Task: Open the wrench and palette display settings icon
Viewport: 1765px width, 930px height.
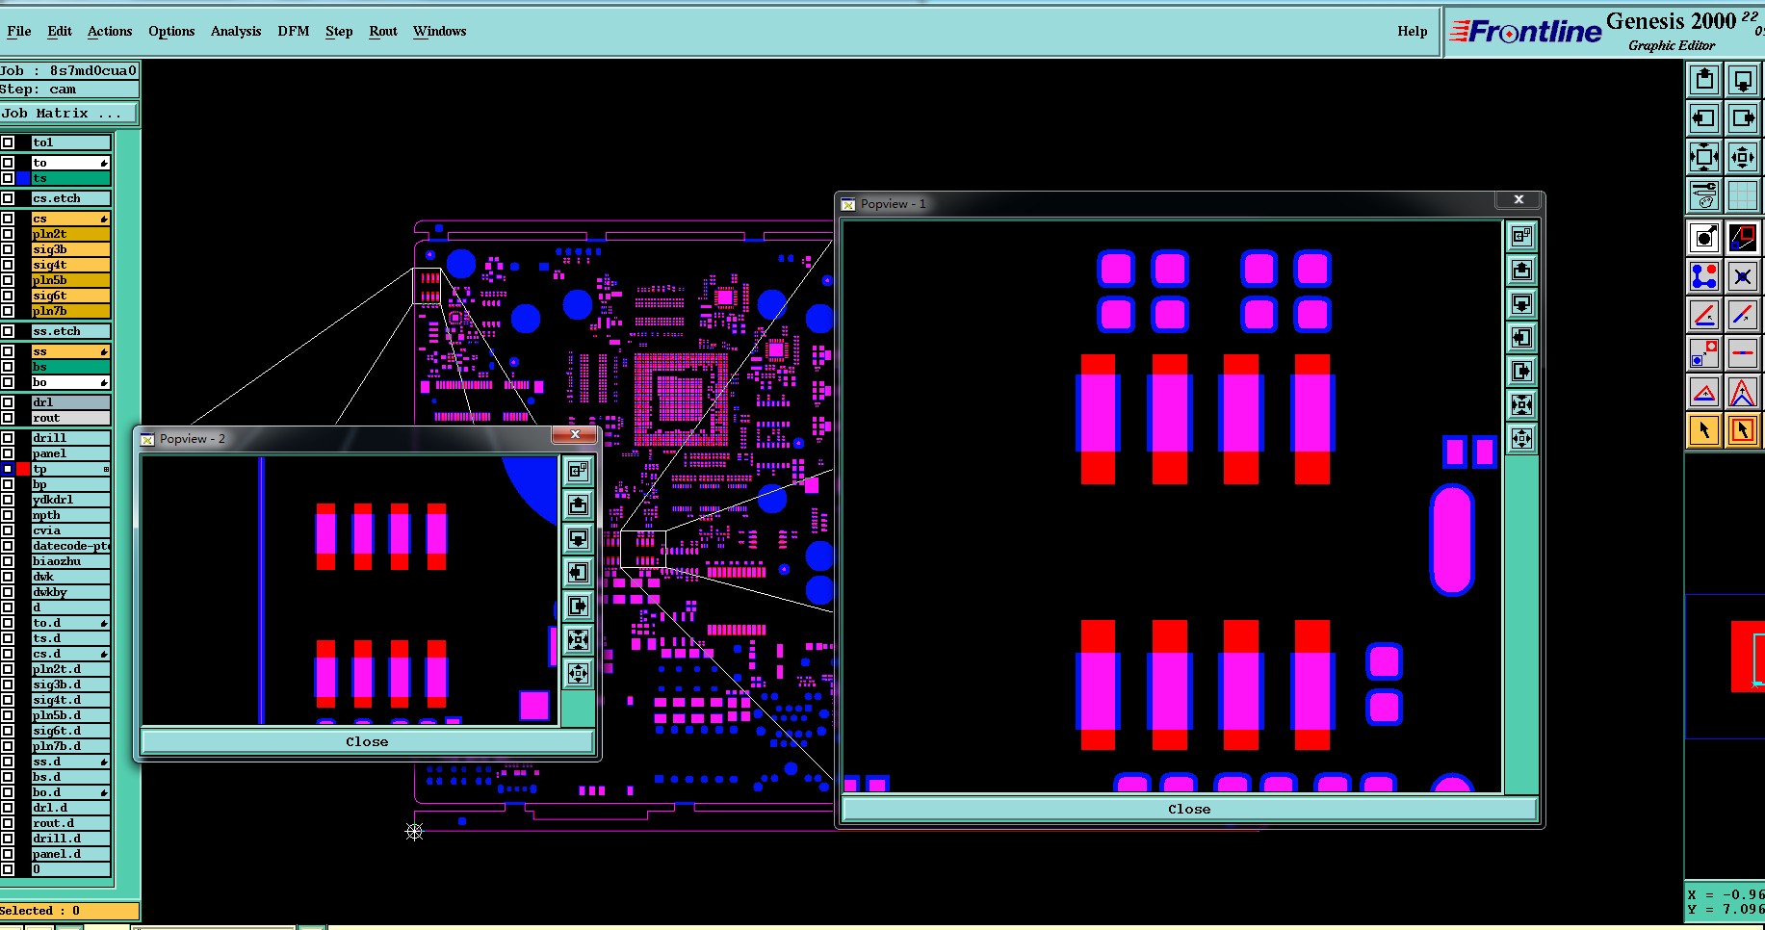Action: pyautogui.click(x=1704, y=195)
